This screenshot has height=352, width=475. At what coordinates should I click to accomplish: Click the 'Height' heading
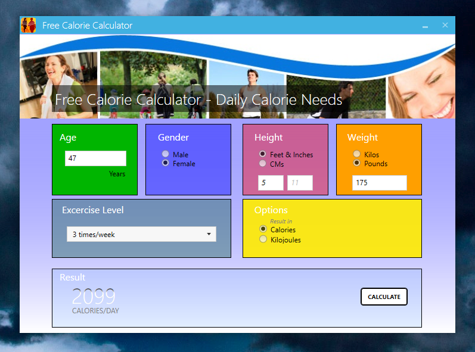tap(268, 138)
